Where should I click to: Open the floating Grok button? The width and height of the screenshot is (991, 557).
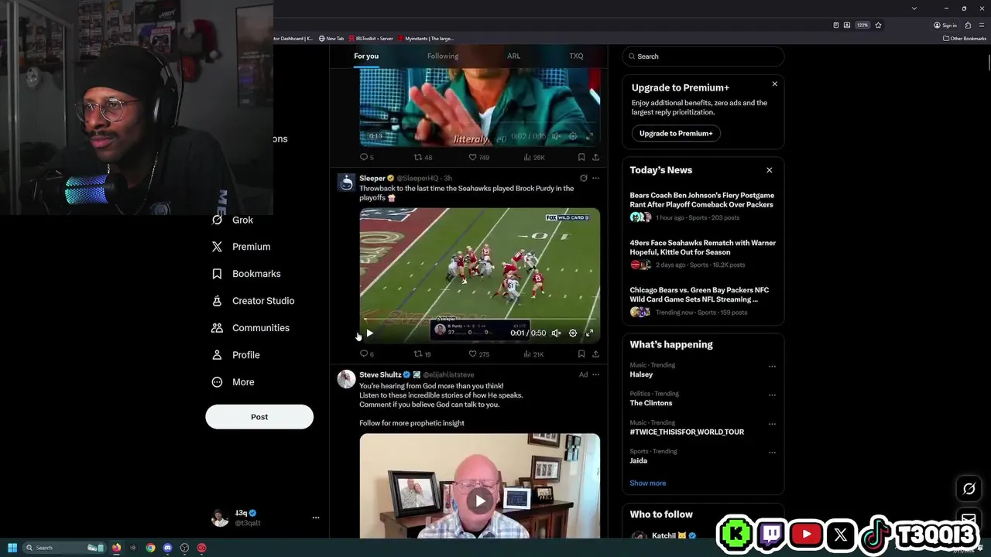969,489
